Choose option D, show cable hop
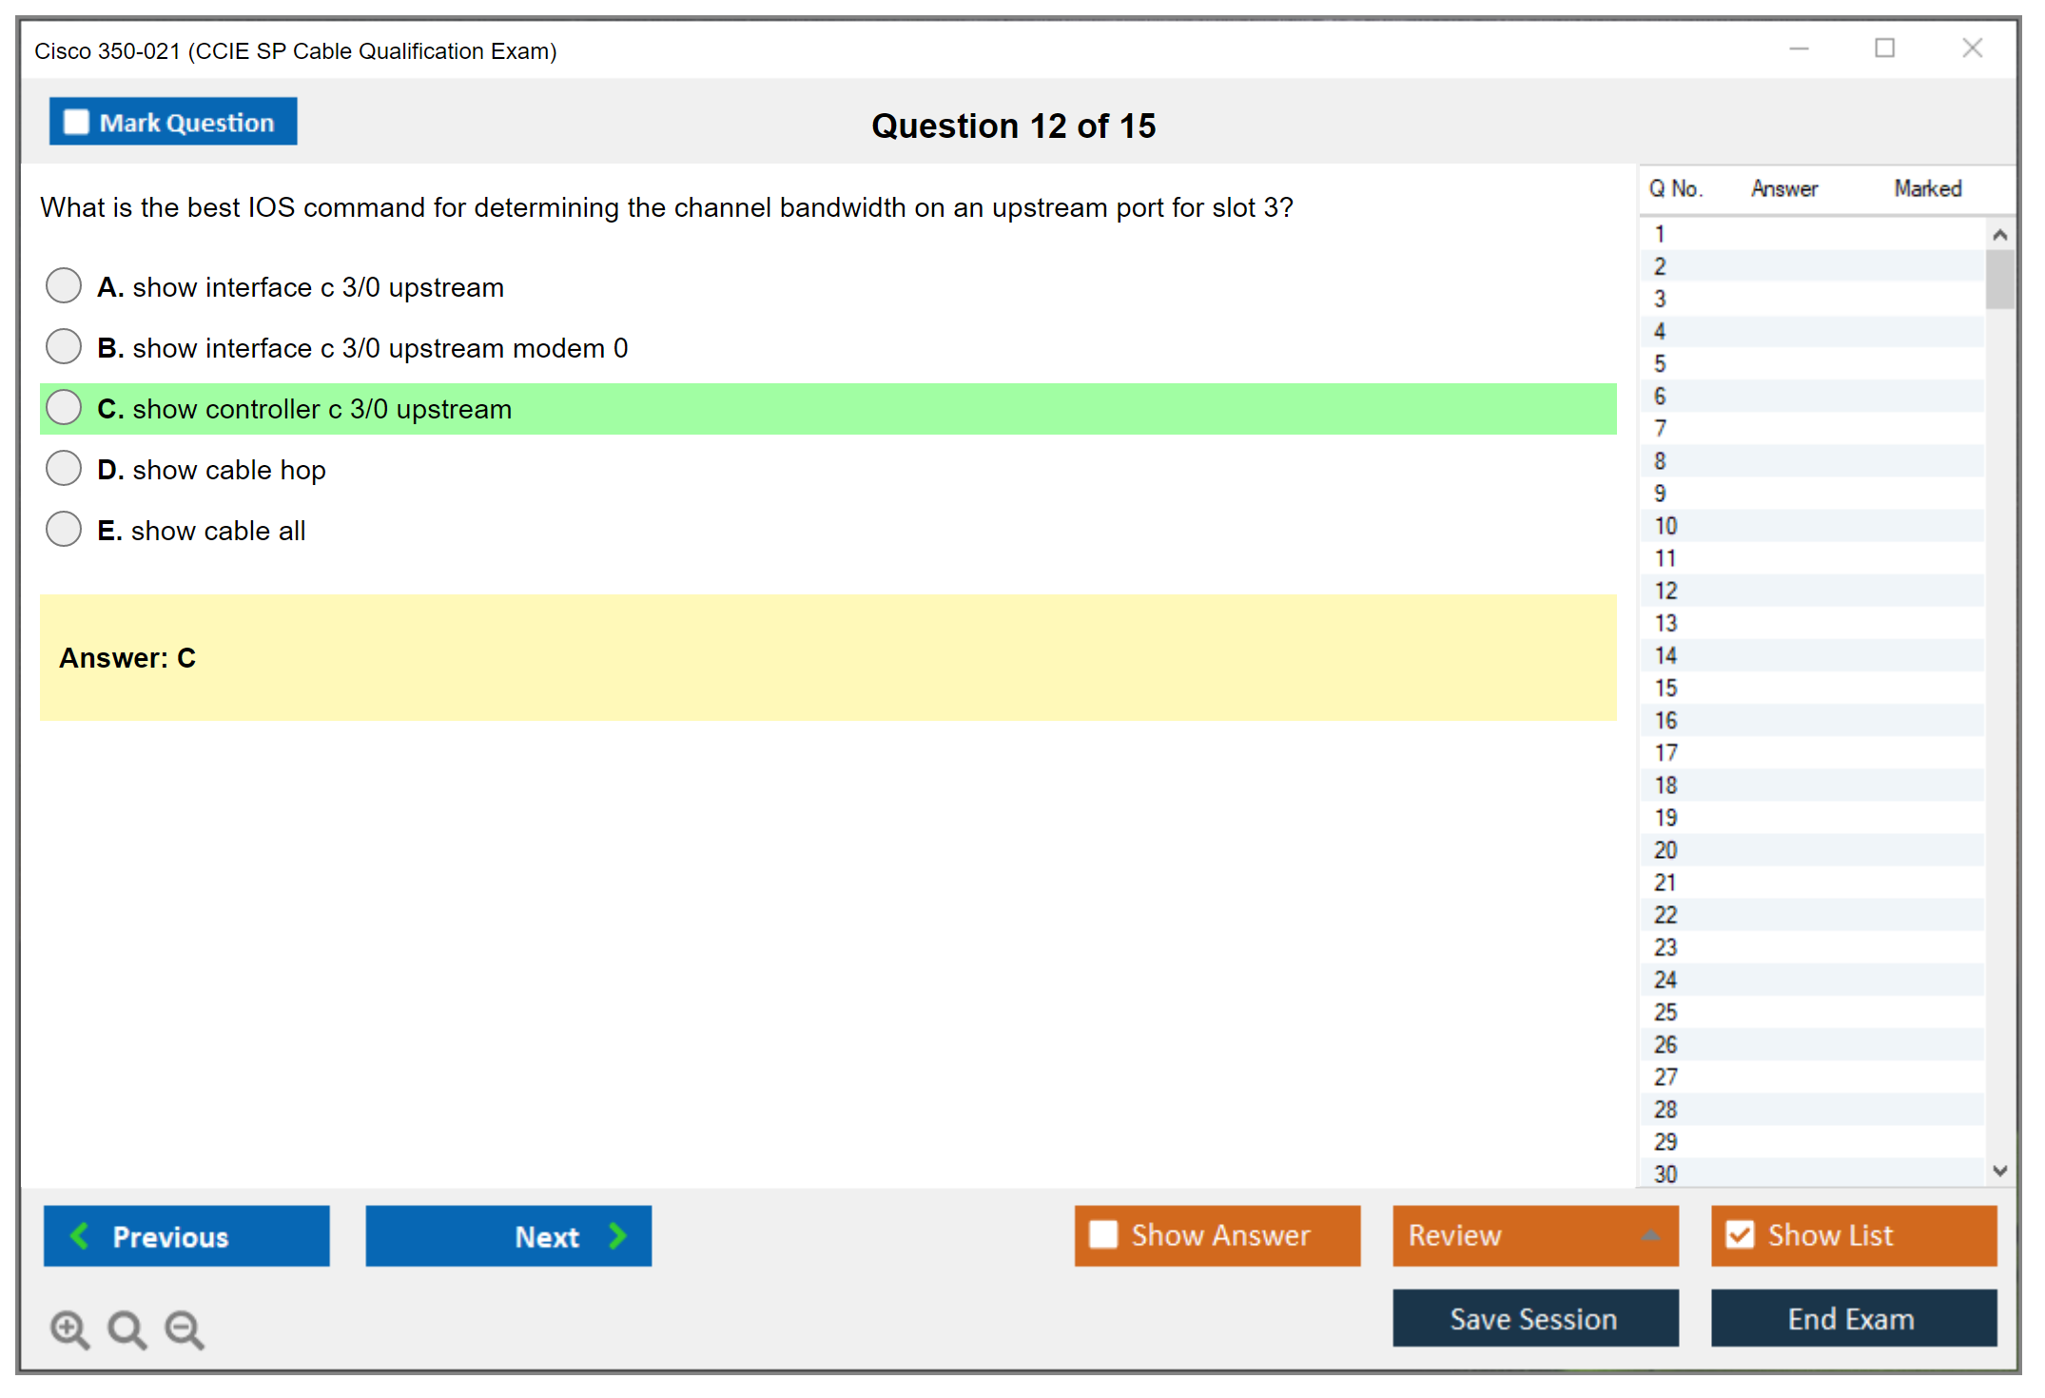The image size is (2045, 1398). (x=64, y=468)
